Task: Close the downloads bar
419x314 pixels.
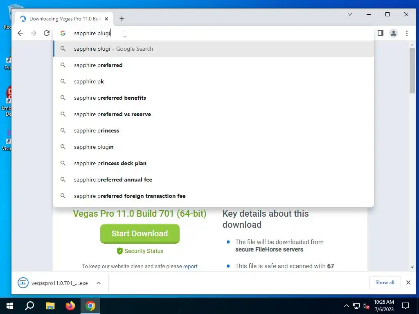Action: [x=408, y=283]
